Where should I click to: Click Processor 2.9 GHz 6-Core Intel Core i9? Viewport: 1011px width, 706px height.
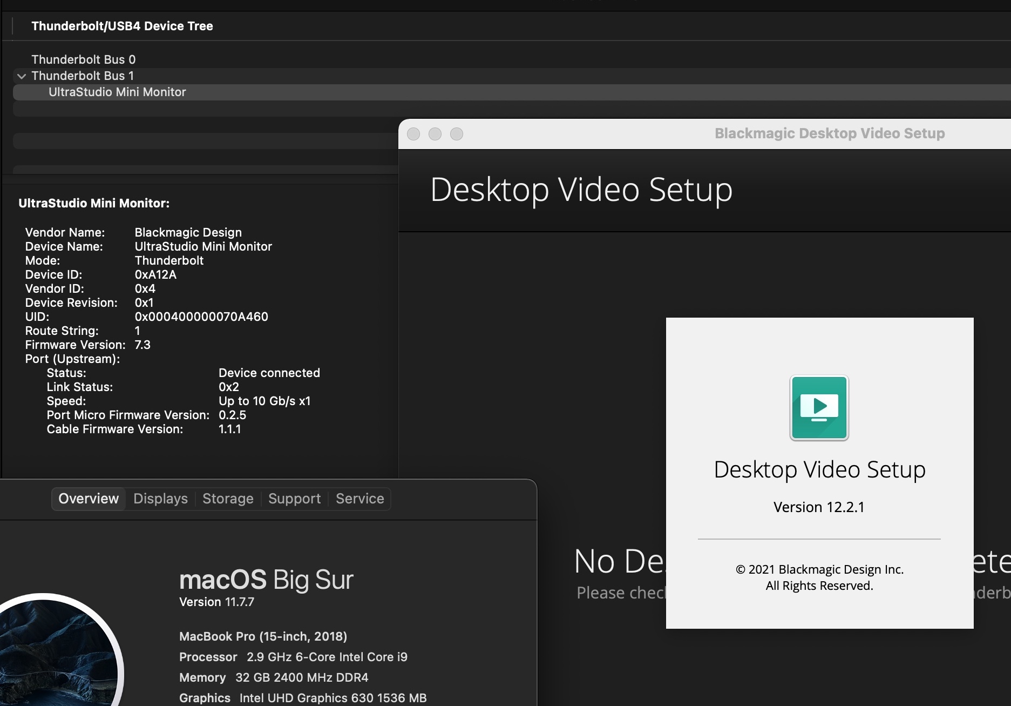[293, 657]
